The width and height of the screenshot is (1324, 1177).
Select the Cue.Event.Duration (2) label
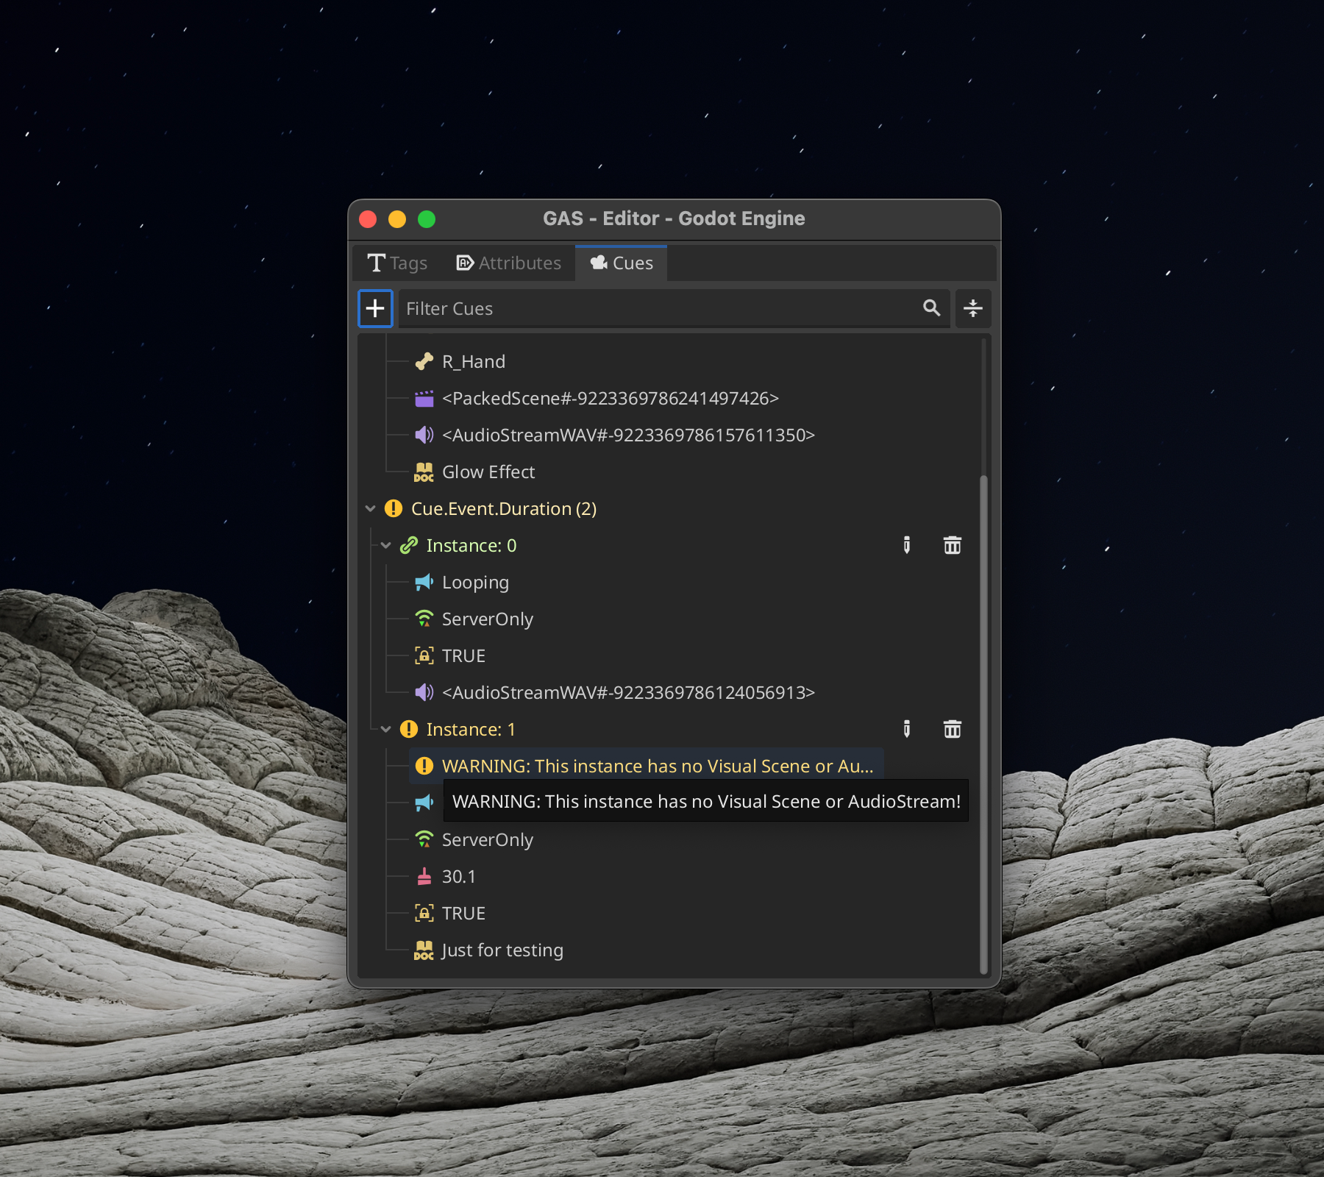pyautogui.click(x=504, y=509)
